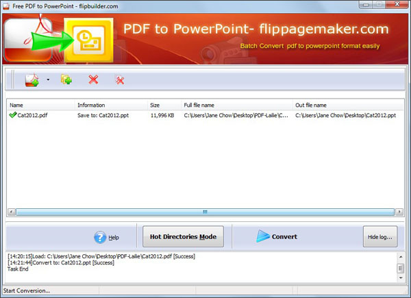The width and height of the screenshot is (411, 298).
Task: Click the log panel vertical scrollbar thumb
Action: pyautogui.click(x=401, y=268)
